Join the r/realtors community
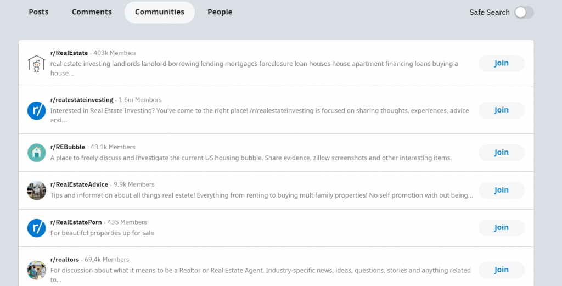Image resolution: width=562 pixels, height=286 pixels. point(501,270)
